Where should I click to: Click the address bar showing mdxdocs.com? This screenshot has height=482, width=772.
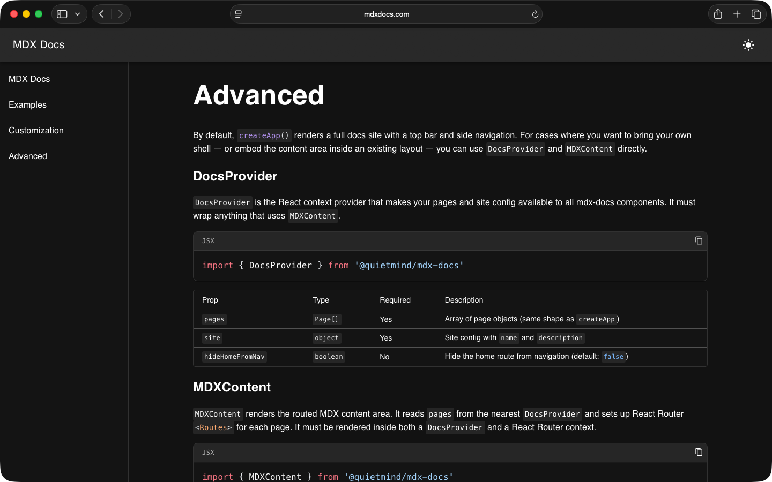coord(386,14)
